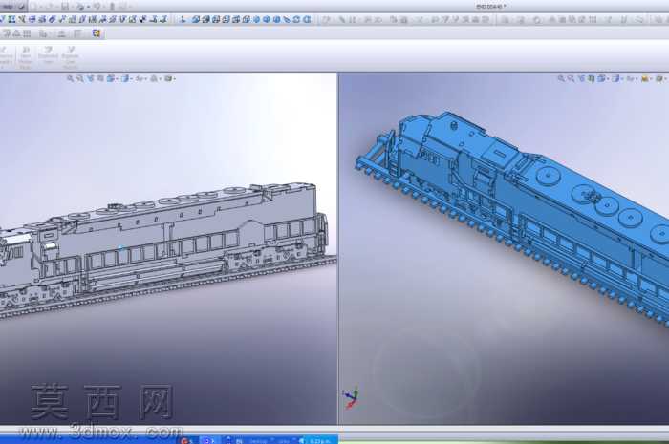Expand last arrow of left viewport toolbar
This screenshot has width=669, height=444.
(175, 79)
